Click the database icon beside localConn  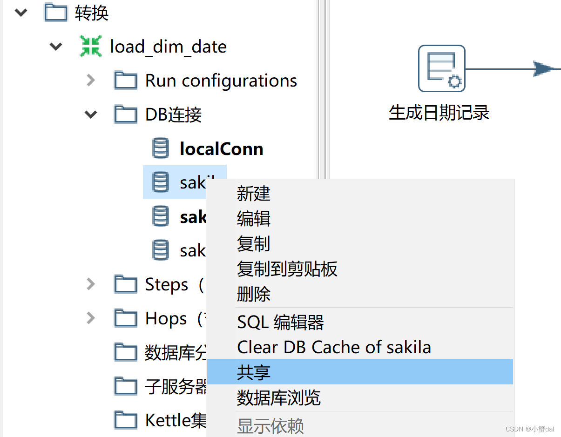click(160, 148)
